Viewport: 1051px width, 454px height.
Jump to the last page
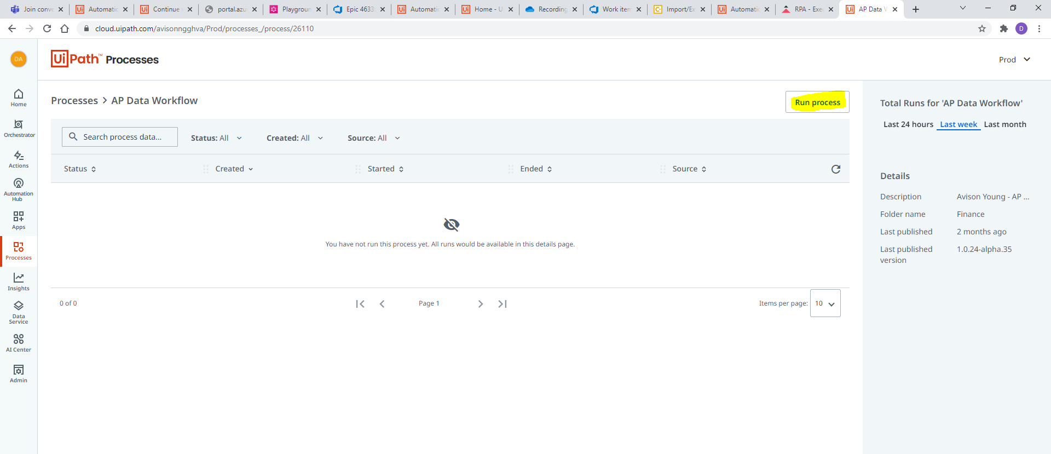click(503, 304)
